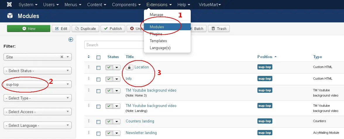Collapse the filter sidebar with arrow icon

[71, 40]
